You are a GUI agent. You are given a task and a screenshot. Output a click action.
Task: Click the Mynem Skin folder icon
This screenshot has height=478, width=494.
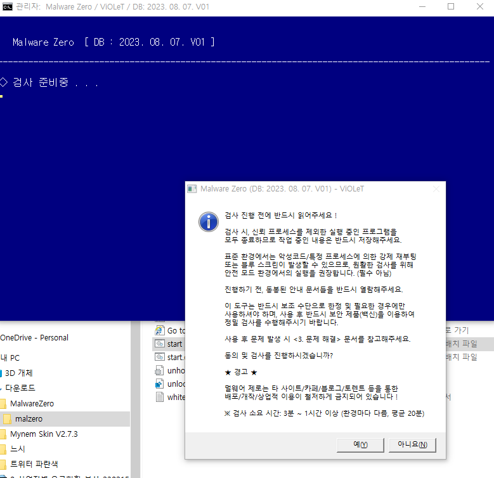[3, 434]
